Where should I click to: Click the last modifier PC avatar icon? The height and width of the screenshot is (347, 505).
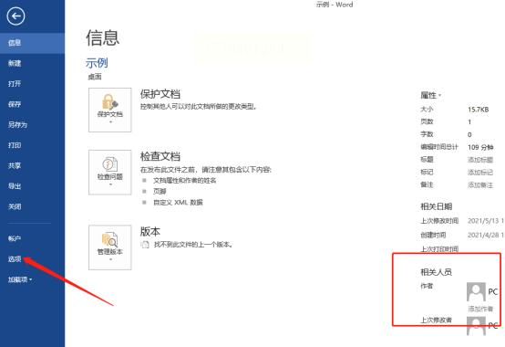(x=476, y=326)
